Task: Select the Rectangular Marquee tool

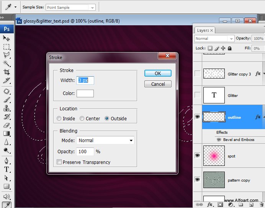Action: [7, 47]
